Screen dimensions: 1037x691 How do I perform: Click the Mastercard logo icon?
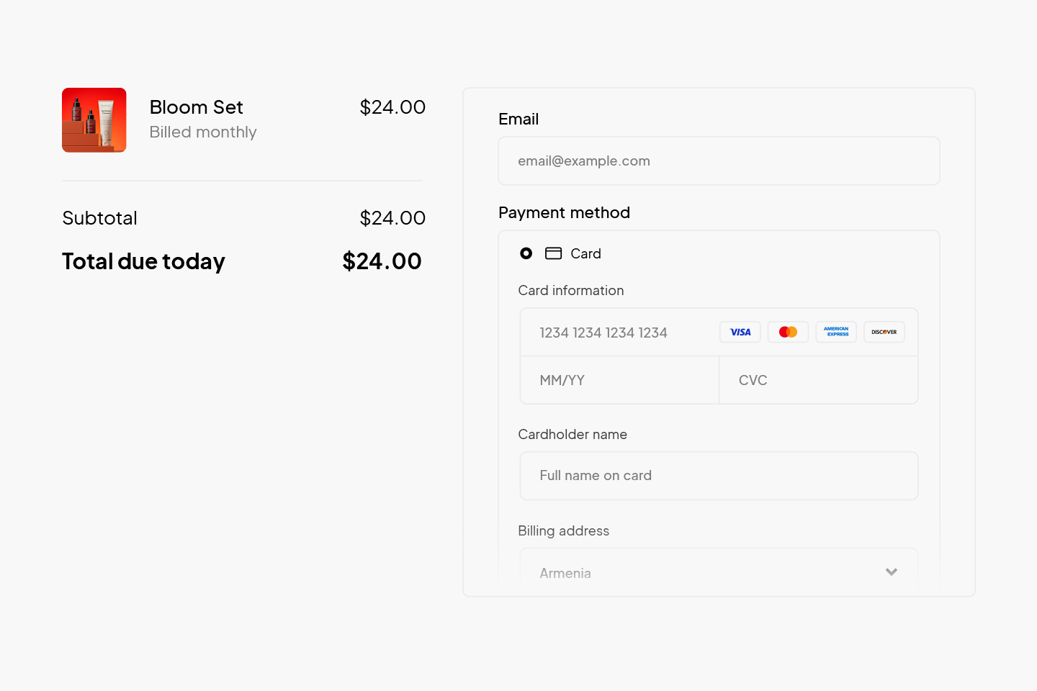tap(788, 332)
